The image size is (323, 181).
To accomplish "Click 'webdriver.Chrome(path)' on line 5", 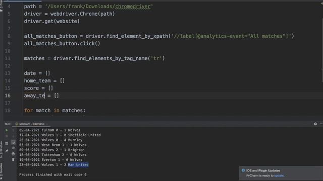I will click(x=83, y=14).
